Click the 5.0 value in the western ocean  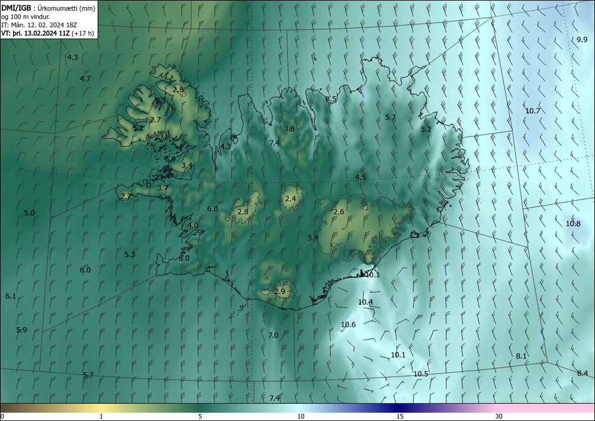point(29,213)
